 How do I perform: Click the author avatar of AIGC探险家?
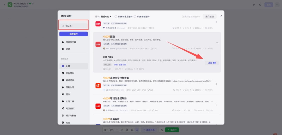(x=104, y=49)
